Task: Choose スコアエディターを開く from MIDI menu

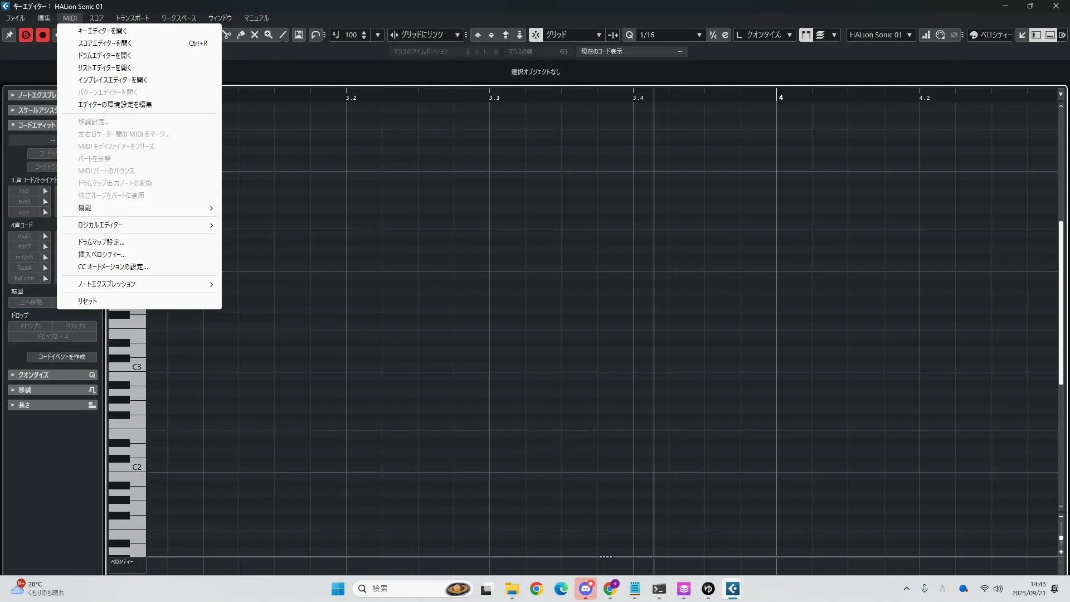Action: point(105,43)
